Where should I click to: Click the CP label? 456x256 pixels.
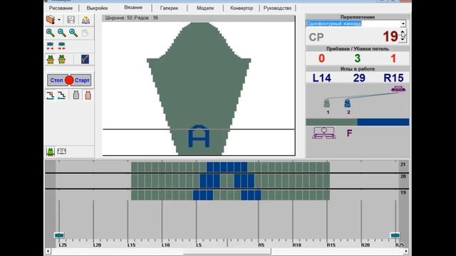click(x=316, y=37)
